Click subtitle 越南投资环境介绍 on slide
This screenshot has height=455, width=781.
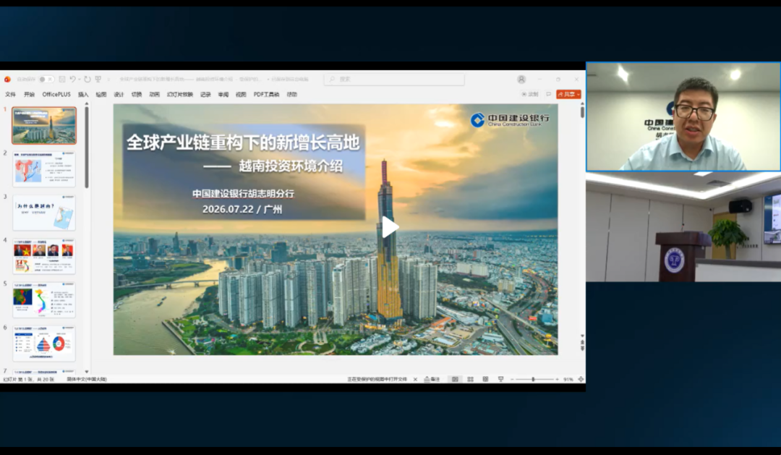[x=291, y=166]
